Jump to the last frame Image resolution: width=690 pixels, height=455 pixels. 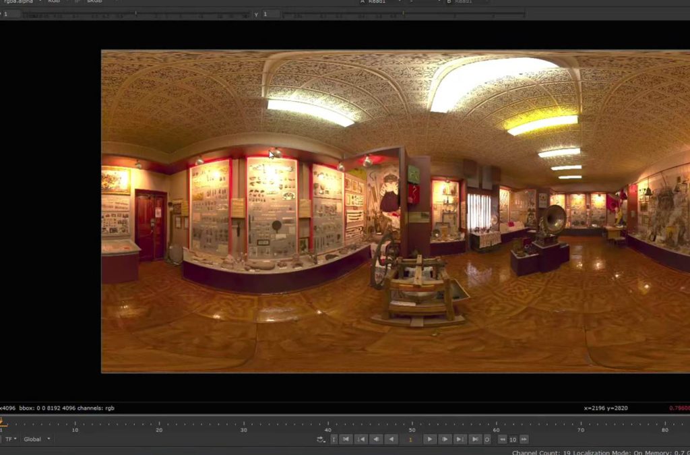[475, 439]
